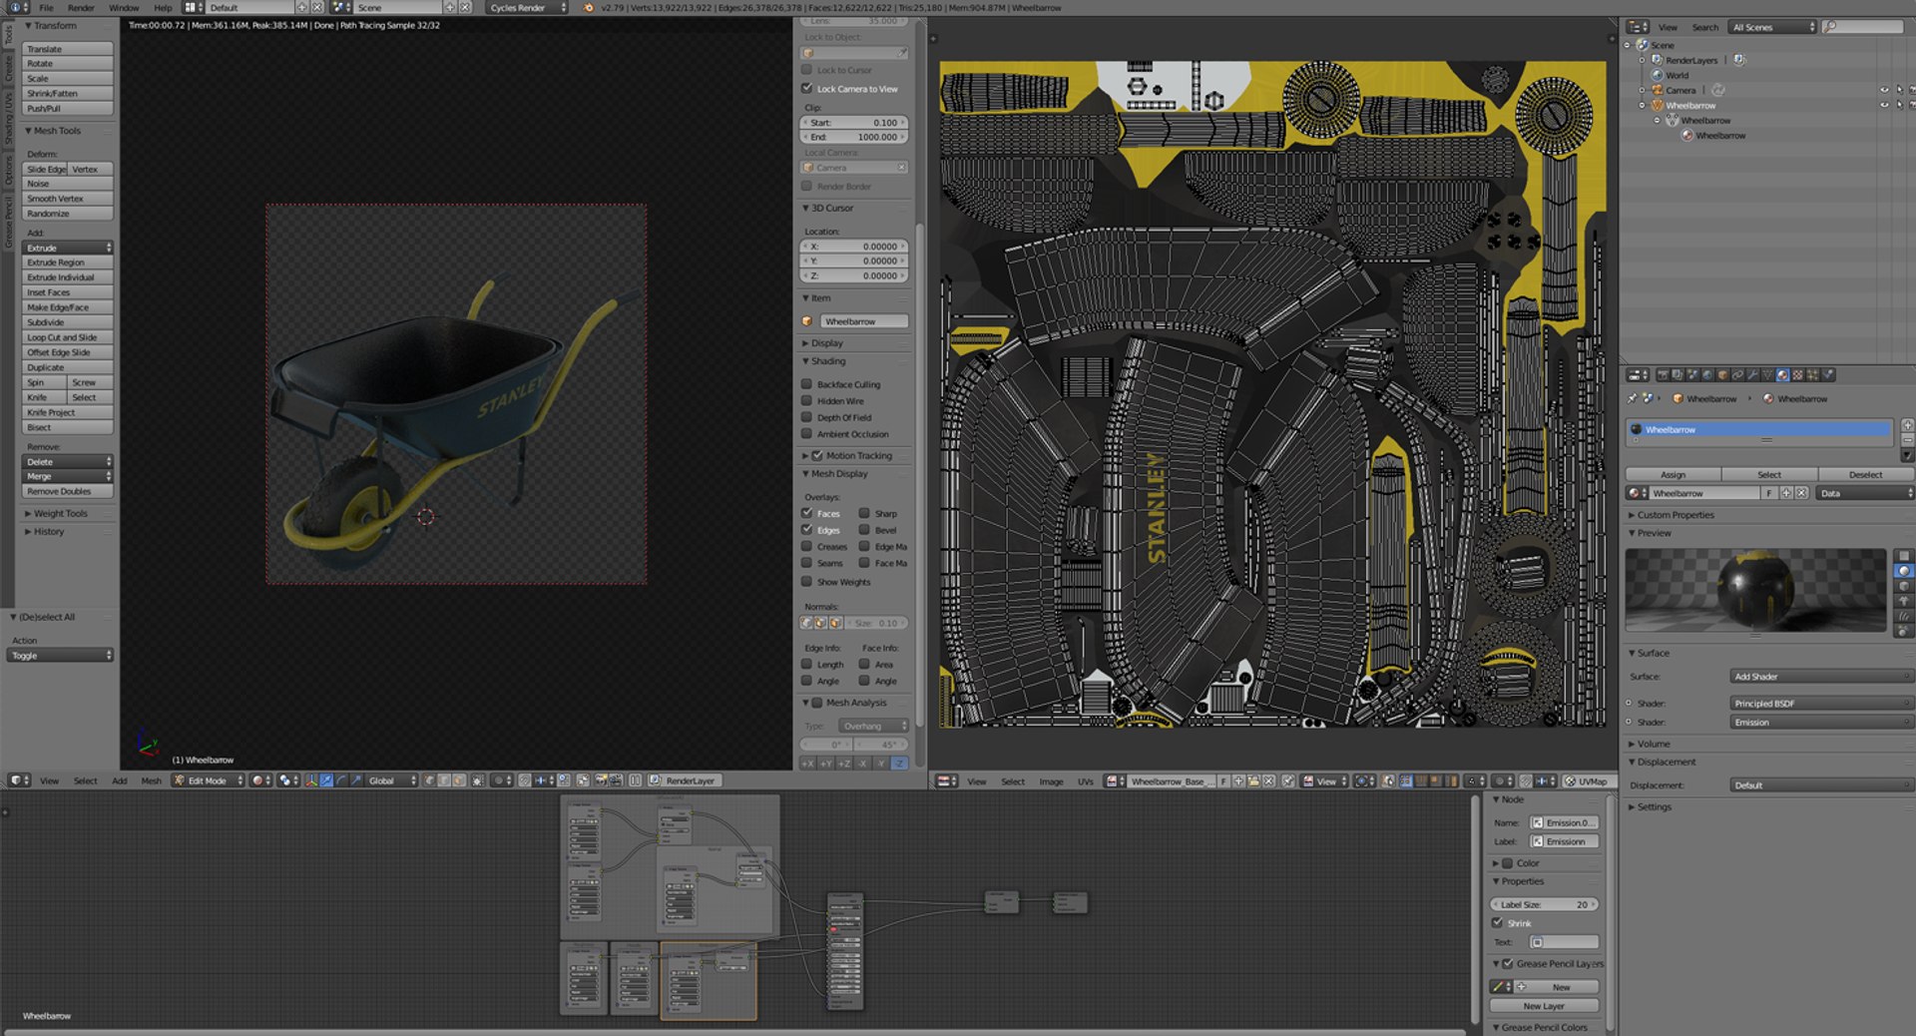1916x1036 pixels.
Task: Open the Scene properties tab
Action: [x=1692, y=375]
